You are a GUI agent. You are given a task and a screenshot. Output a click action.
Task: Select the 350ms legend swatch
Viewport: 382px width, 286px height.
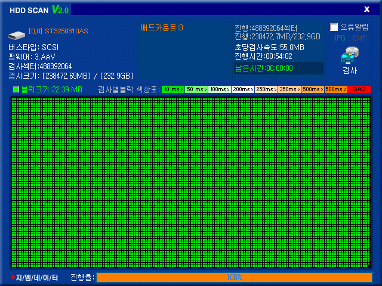289,89
